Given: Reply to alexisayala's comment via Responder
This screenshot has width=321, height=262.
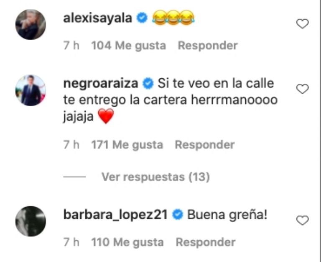Looking at the screenshot, I should (x=208, y=45).
